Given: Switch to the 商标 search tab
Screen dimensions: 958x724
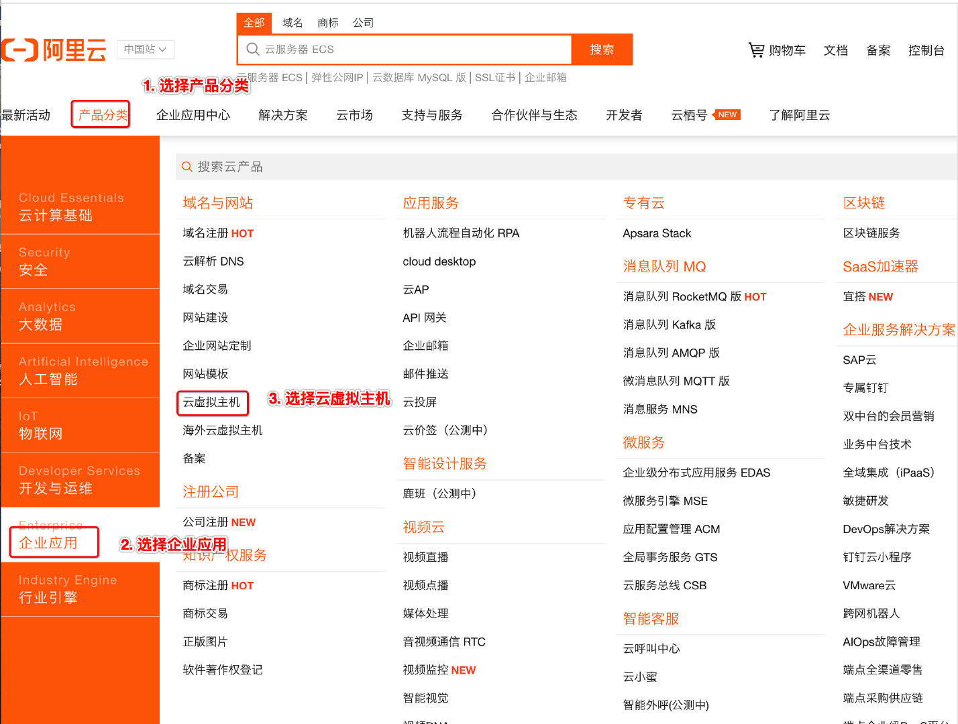Looking at the screenshot, I should pos(328,22).
